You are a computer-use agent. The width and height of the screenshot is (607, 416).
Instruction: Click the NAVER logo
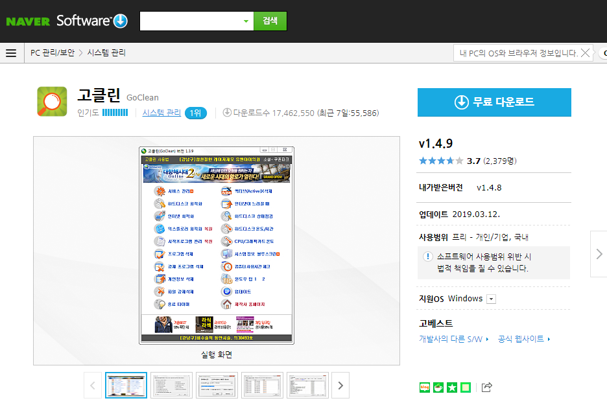[28, 21]
